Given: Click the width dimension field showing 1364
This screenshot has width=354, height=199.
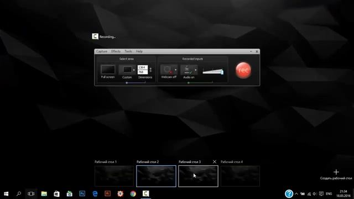Looking at the screenshot, I should click(143, 67).
